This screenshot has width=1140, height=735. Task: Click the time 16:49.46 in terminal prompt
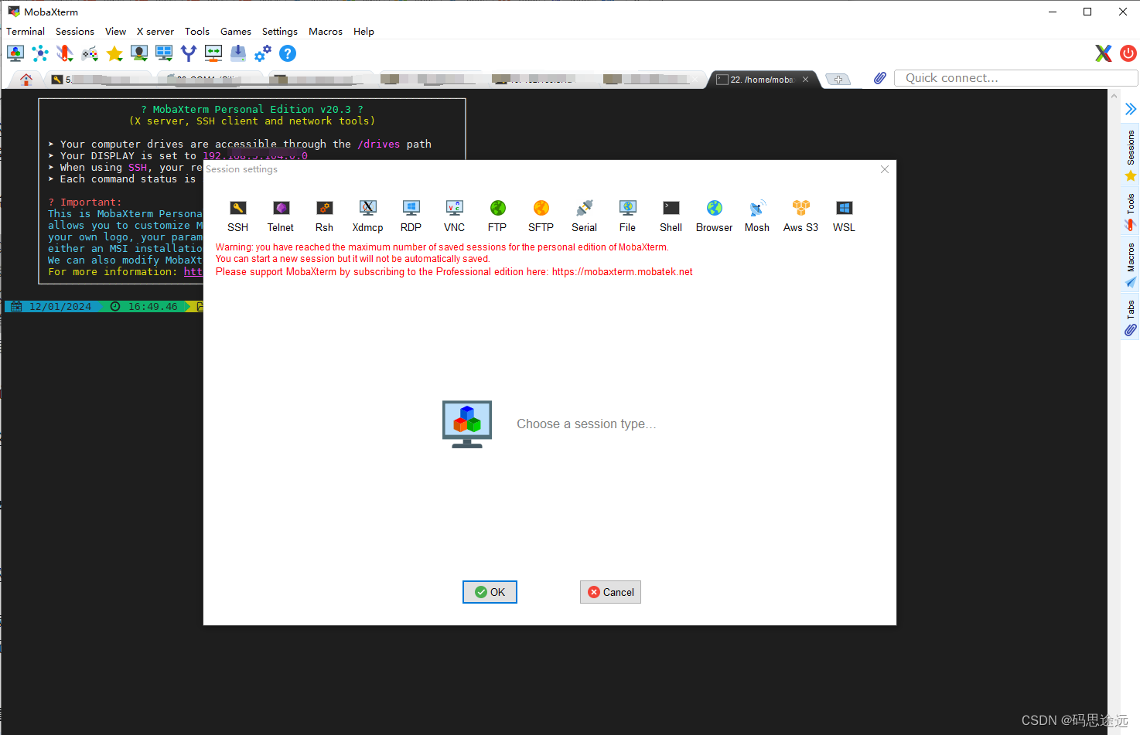coord(153,307)
